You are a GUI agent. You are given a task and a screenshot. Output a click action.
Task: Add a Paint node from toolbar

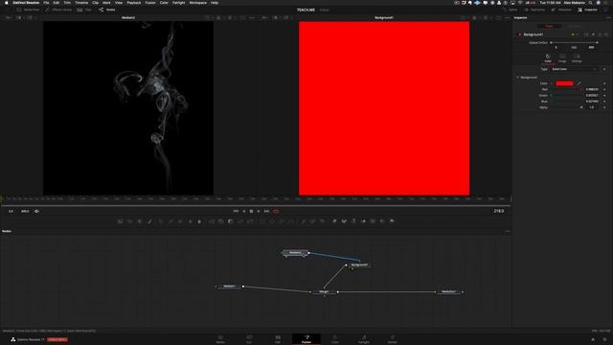coord(149,221)
